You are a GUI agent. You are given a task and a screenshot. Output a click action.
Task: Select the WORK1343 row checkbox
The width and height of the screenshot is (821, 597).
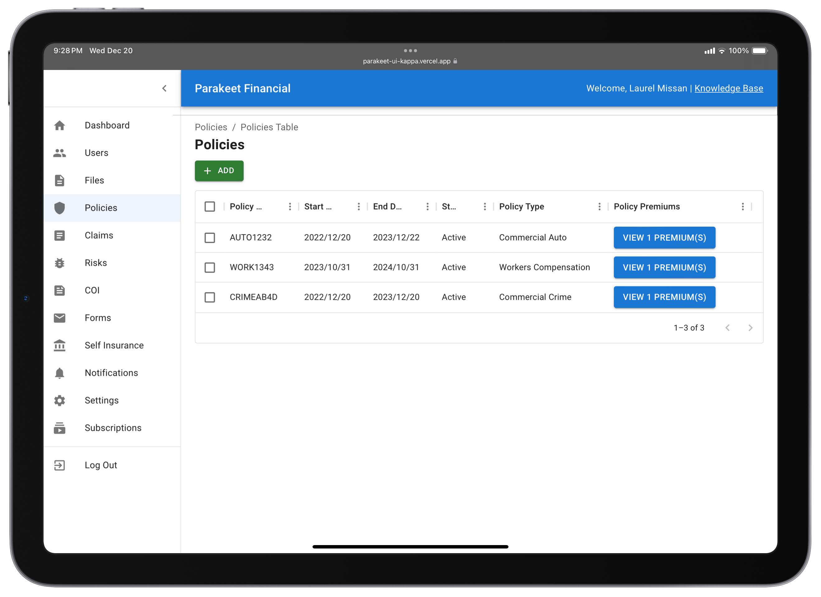tap(210, 267)
